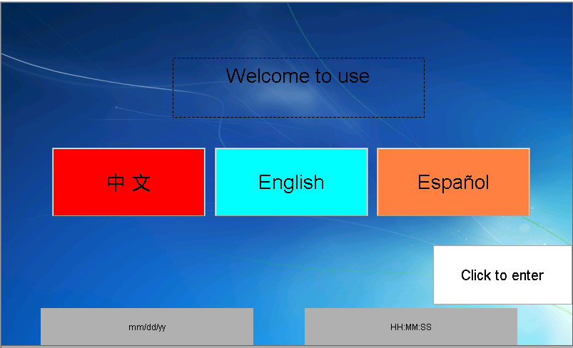Choose the cyan English language button
Image resolution: width=573 pixels, height=348 pixels.
(291, 182)
